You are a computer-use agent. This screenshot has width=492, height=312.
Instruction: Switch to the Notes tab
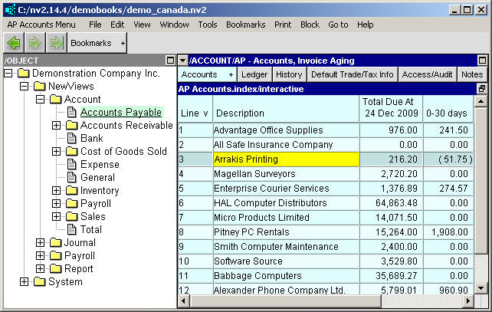point(472,74)
